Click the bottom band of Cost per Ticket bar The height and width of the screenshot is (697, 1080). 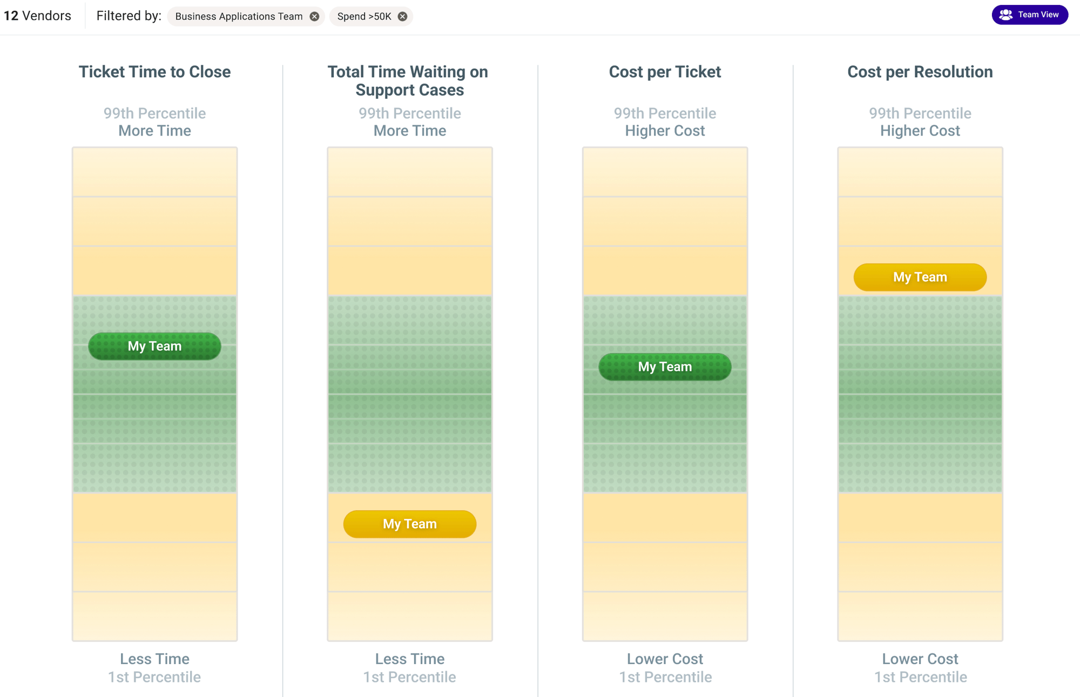[x=665, y=616]
